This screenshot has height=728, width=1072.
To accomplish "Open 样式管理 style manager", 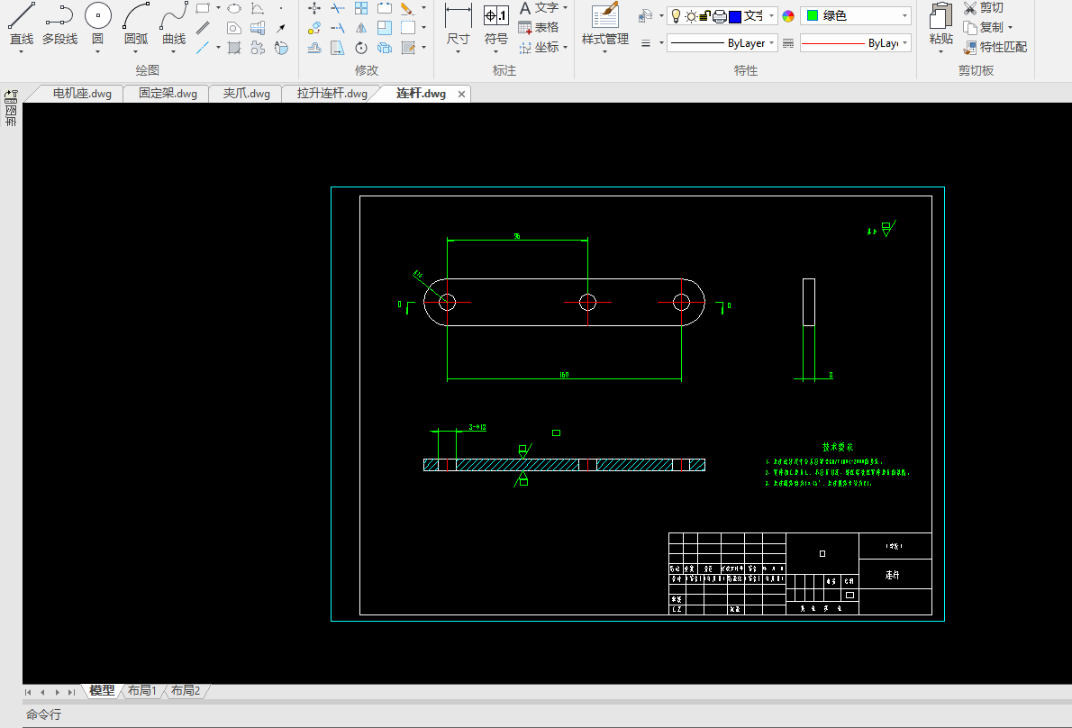I will tap(604, 16).
